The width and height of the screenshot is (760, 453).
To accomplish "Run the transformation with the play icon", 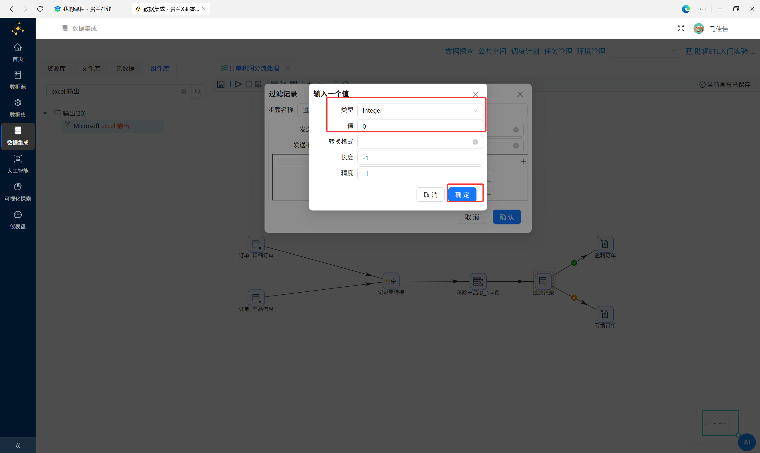I will coord(238,84).
